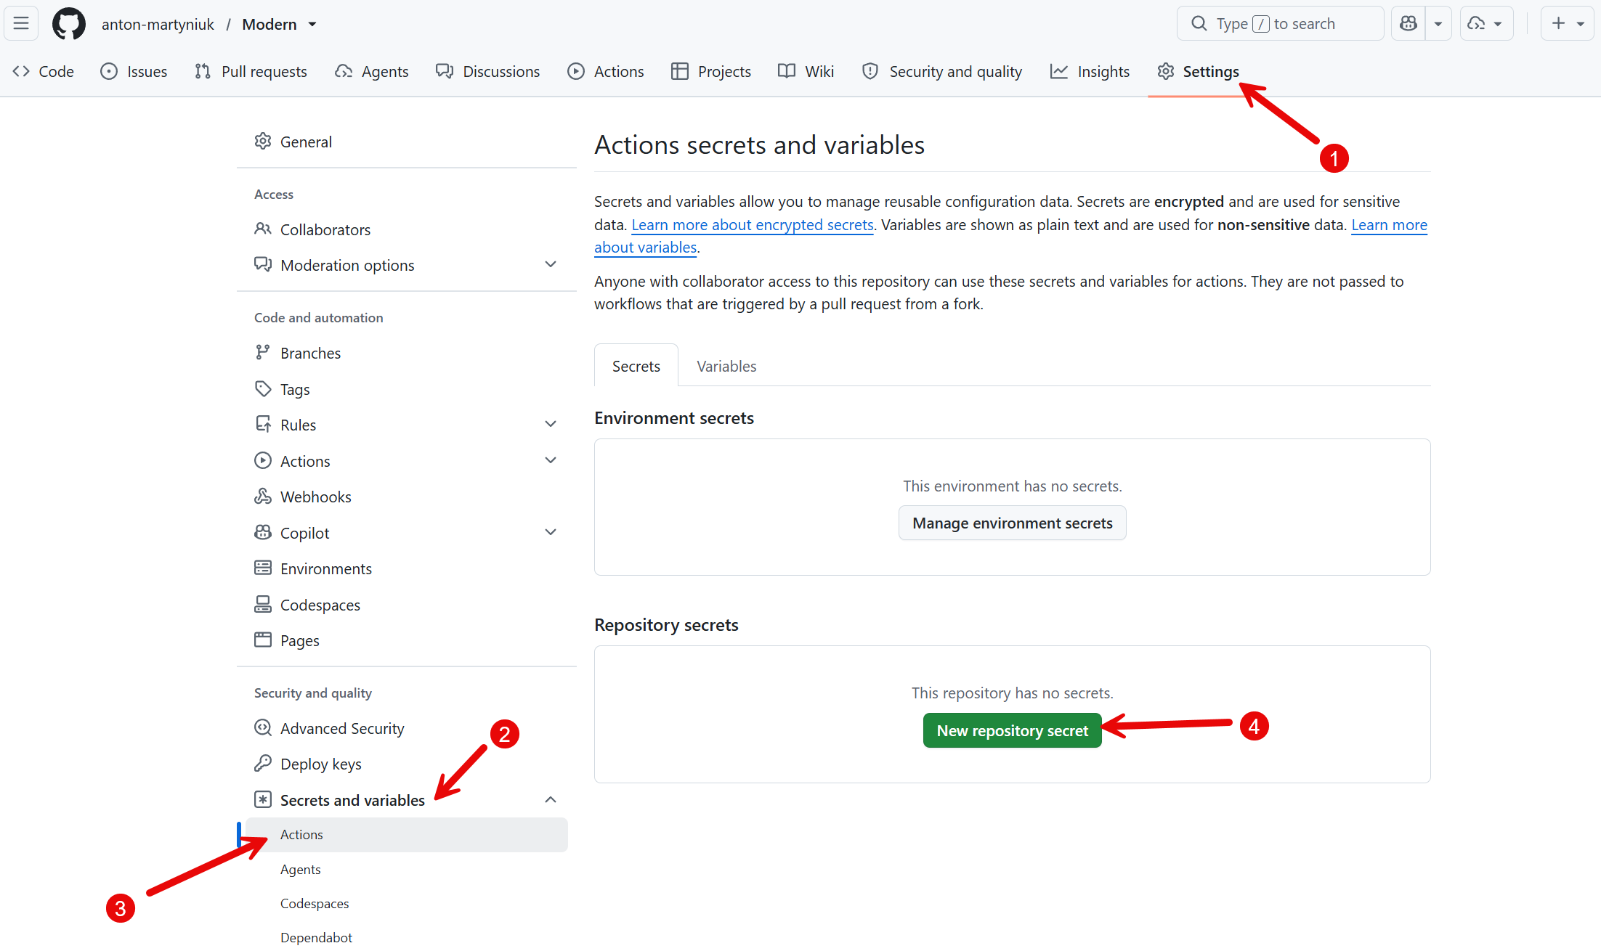Go to the Issues tab
The height and width of the screenshot is (951, 1601).
134,71
